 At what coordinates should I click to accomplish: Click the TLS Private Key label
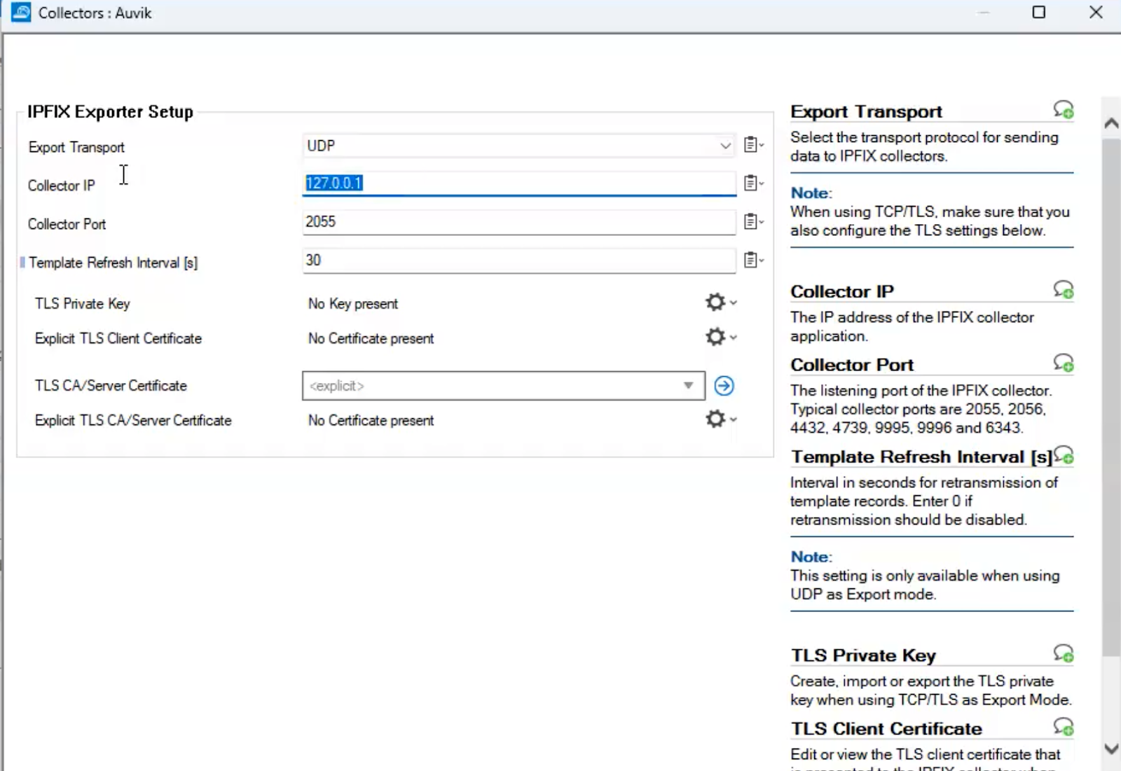[83, 303]
